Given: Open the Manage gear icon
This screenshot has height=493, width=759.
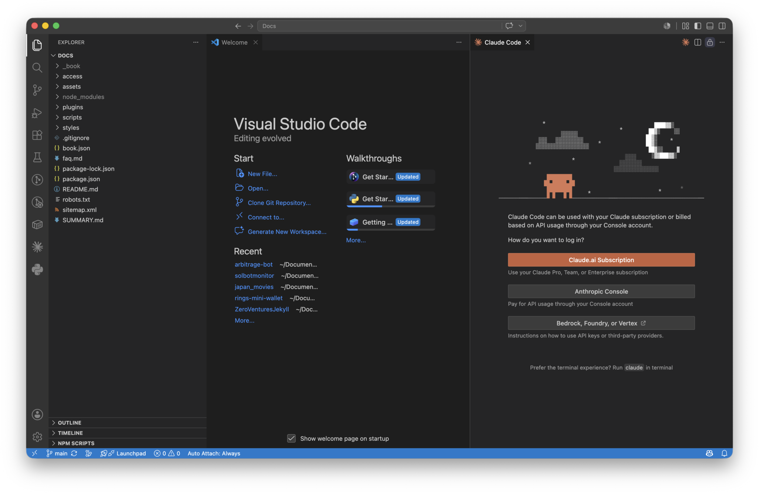Looking at the screenshot, I should coord(37,437).
